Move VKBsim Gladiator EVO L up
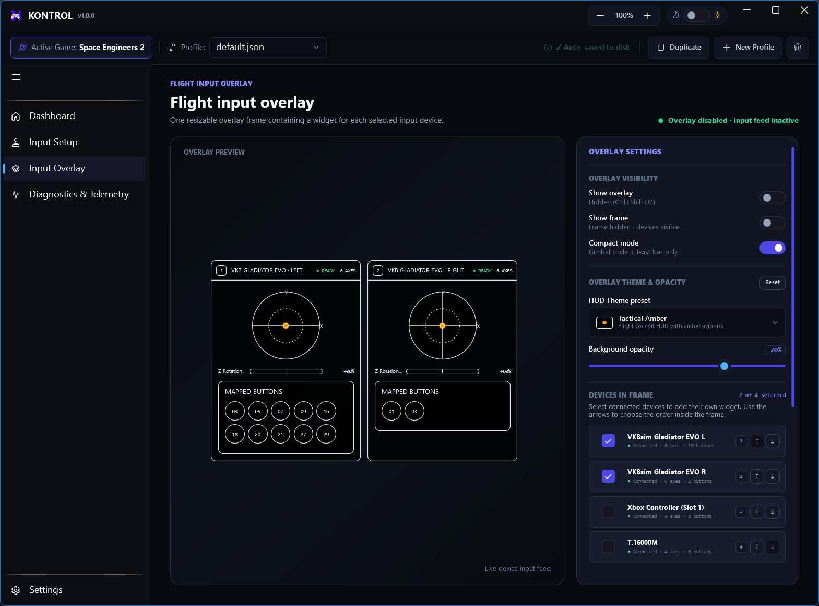Screen dimensions: 819x606 757,441
